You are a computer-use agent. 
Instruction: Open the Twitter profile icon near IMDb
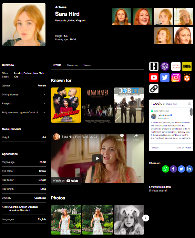pos(165,77)
